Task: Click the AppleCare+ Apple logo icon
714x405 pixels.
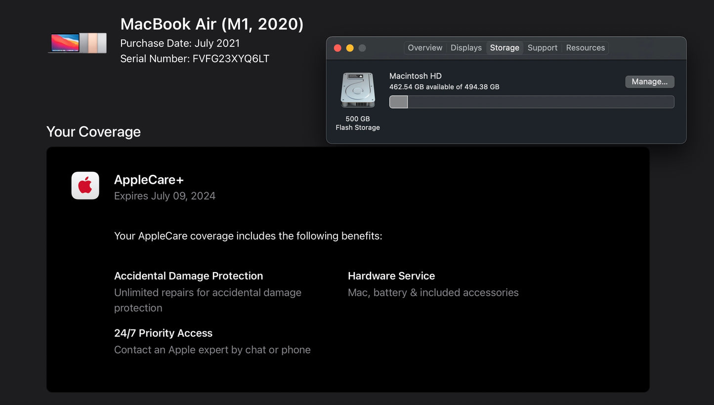Action: [85, 185]
